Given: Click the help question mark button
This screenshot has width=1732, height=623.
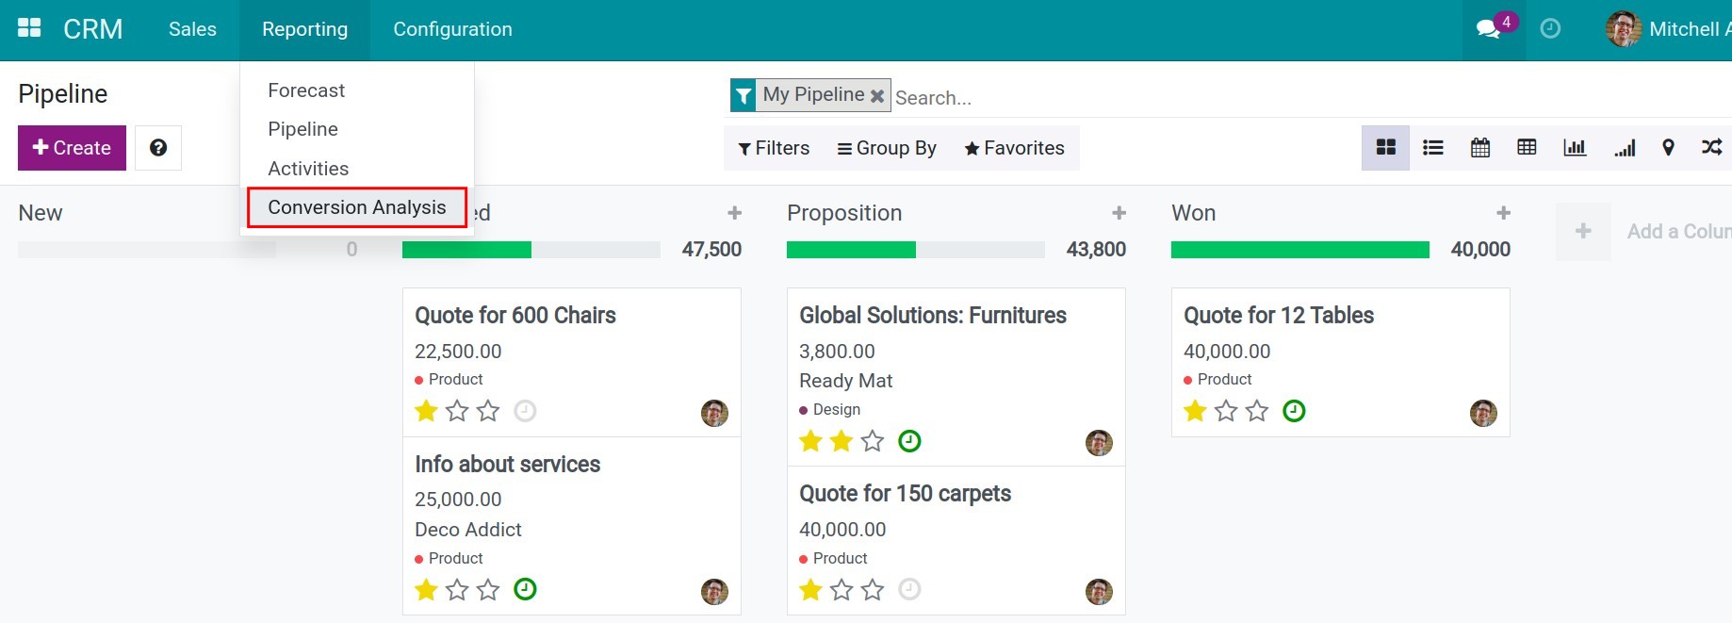Looking at the screenshot, I should pos(158,148).
